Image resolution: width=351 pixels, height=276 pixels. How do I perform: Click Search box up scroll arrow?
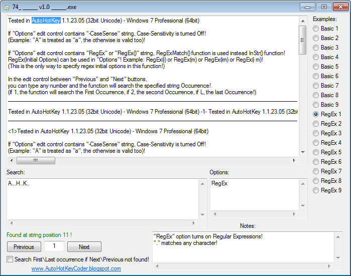202,184
